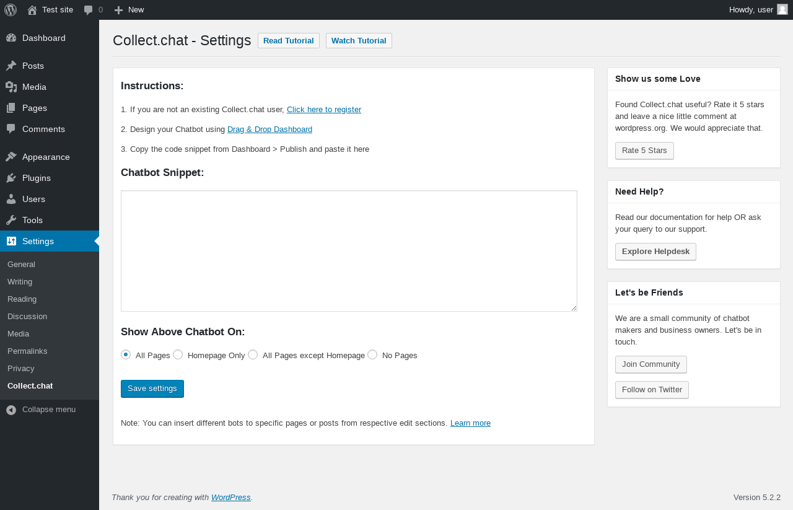
Task: Go to the Appearance menu
Action: [46, 157]
